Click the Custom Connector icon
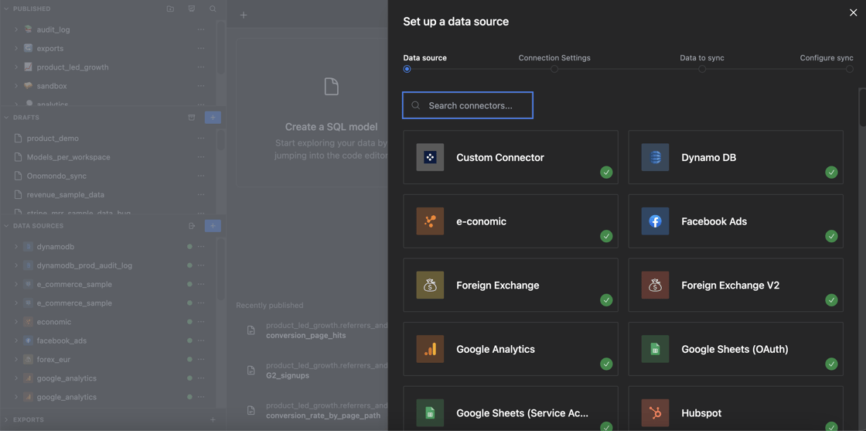Viewport: 866px width, 431px height. (430, 157)
